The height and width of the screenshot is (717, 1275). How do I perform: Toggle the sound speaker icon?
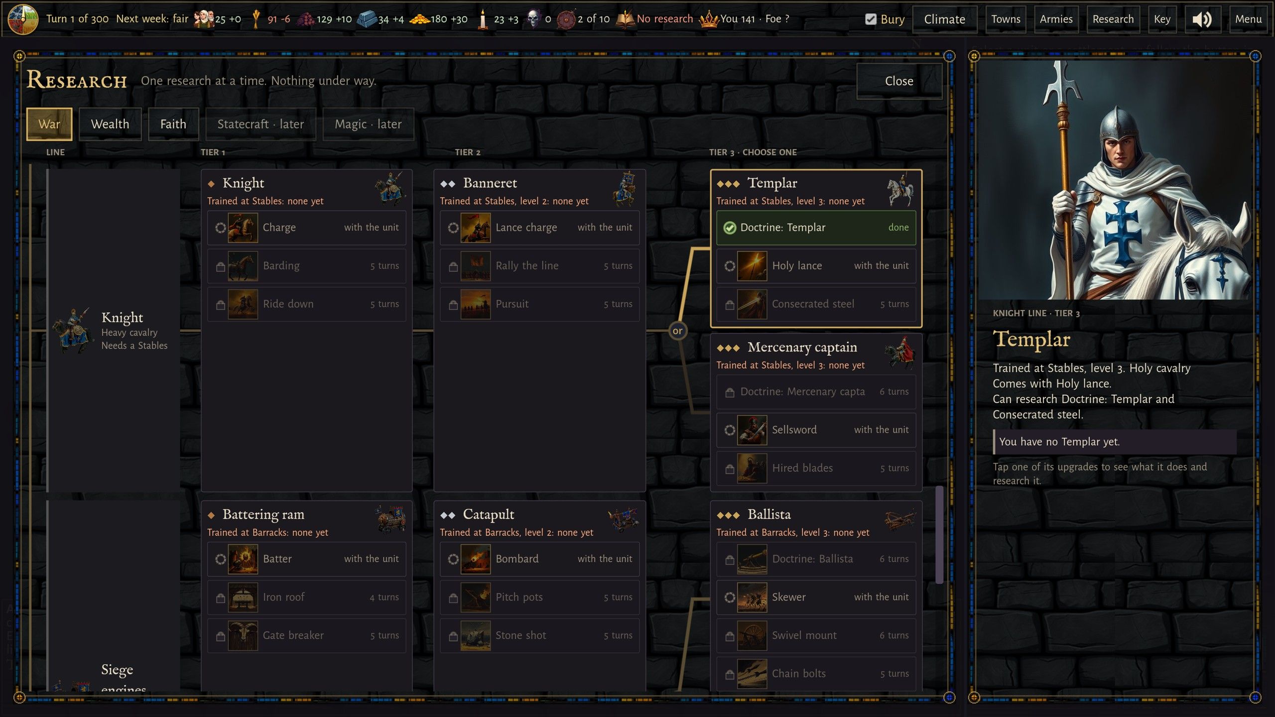point(1202,19)
